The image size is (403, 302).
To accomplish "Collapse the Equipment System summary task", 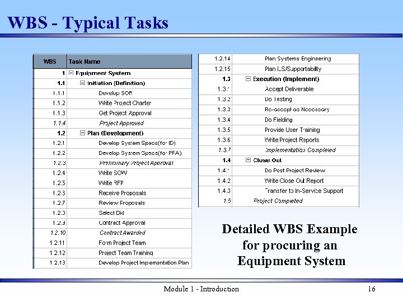I will [71, 73].
